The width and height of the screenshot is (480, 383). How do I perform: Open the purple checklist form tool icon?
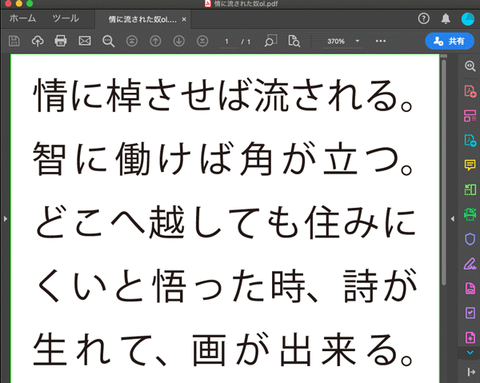pyautogui.click(x=470, y=313)
